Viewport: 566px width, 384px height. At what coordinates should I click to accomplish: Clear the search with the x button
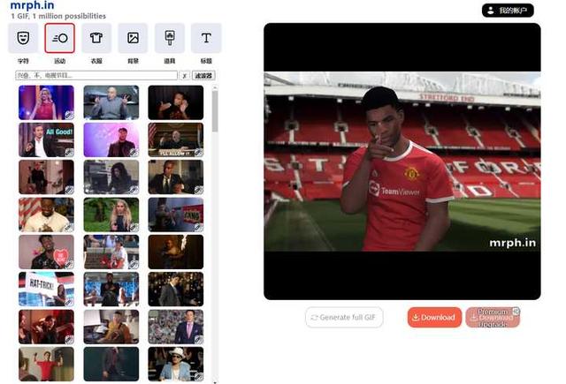(185, 75)
